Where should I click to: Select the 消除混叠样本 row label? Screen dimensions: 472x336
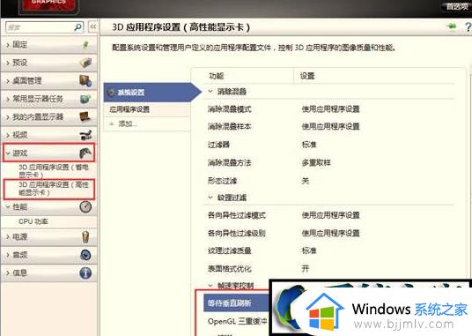tap(229, 127)
